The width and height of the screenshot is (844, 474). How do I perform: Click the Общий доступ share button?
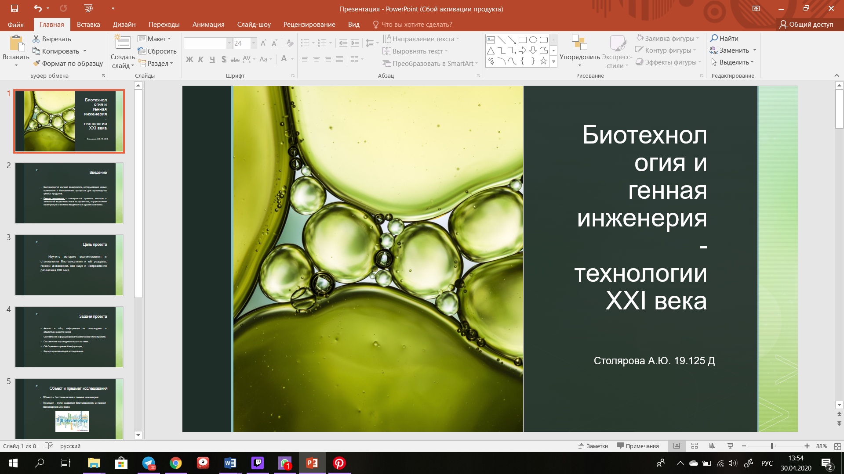pos(806,25)
